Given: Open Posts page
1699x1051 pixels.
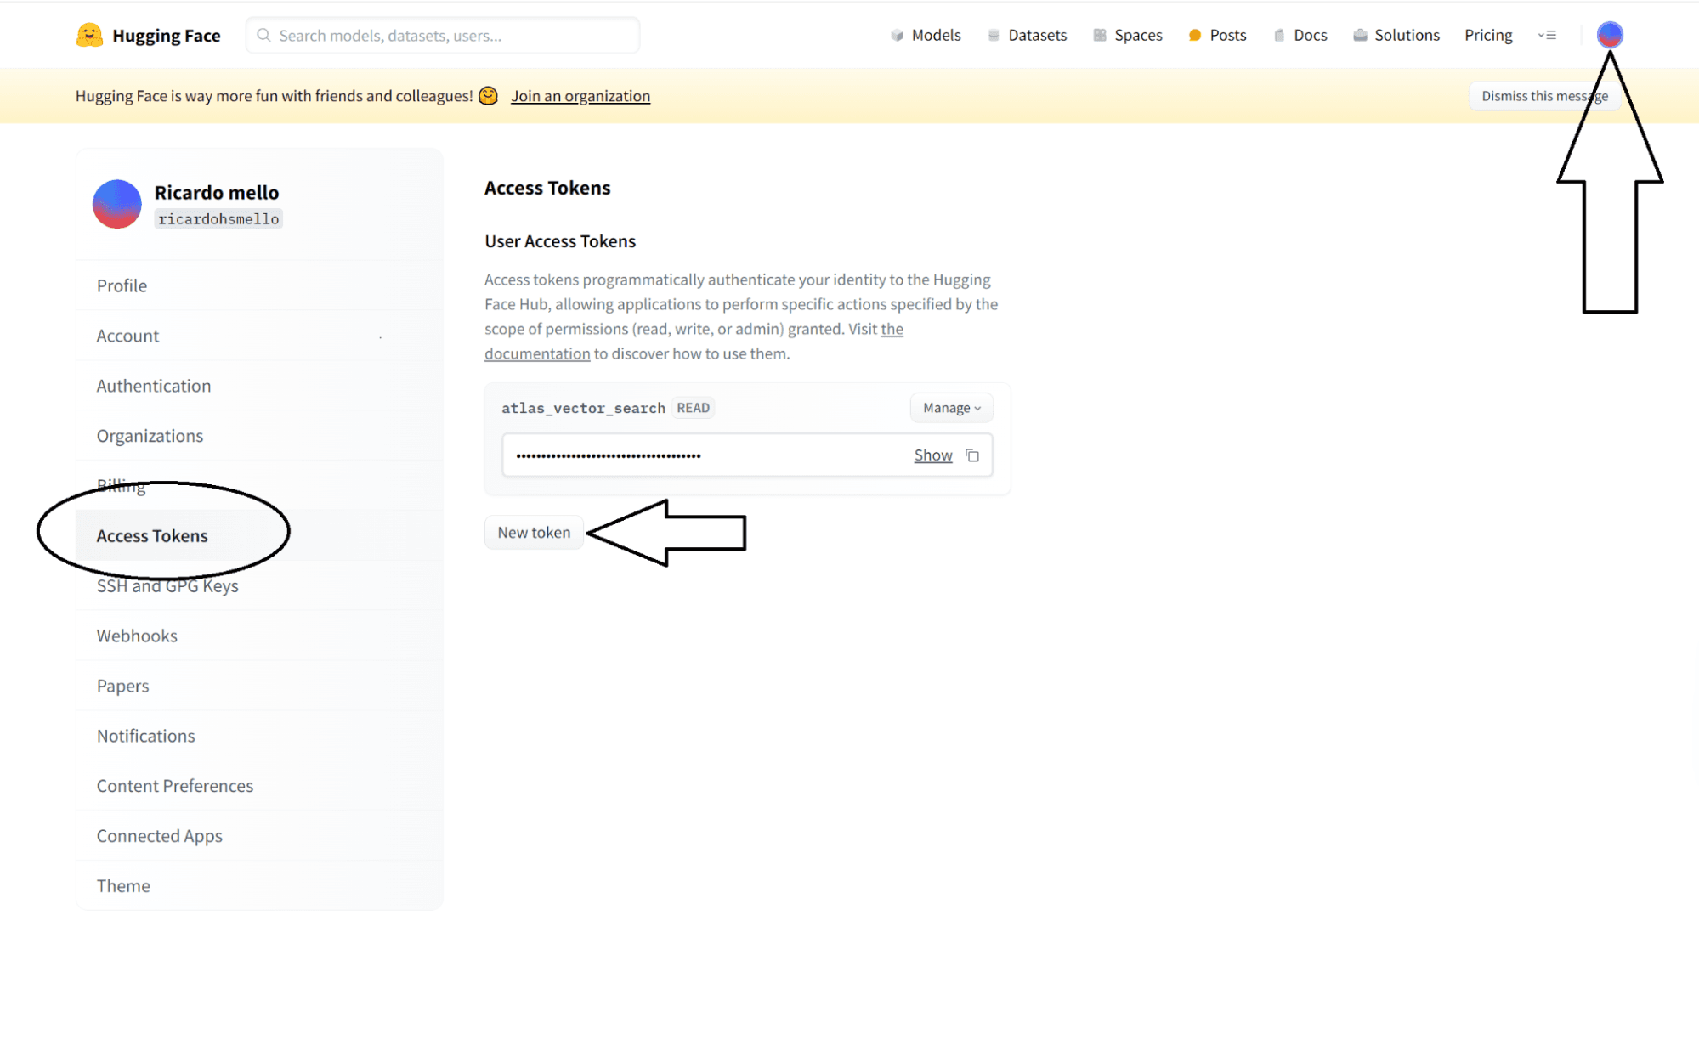Looking at the screenshot, I should click(1217, 35).
